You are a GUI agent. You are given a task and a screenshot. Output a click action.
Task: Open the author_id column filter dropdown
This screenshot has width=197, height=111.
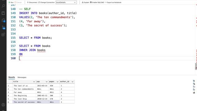coord(73,82)
